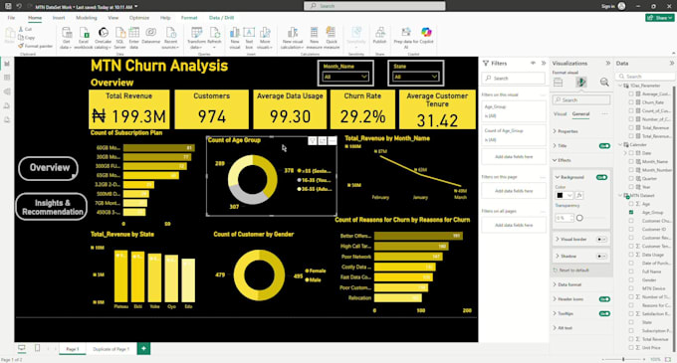Select the Duplicate of Page 1 tab
The image size is (677, 363).
coord(111,349)
